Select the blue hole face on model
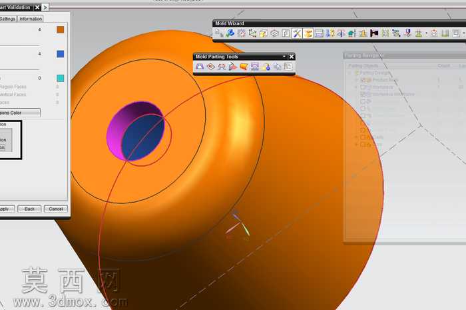This screenshot has height=310, width=466. [142, 139]
